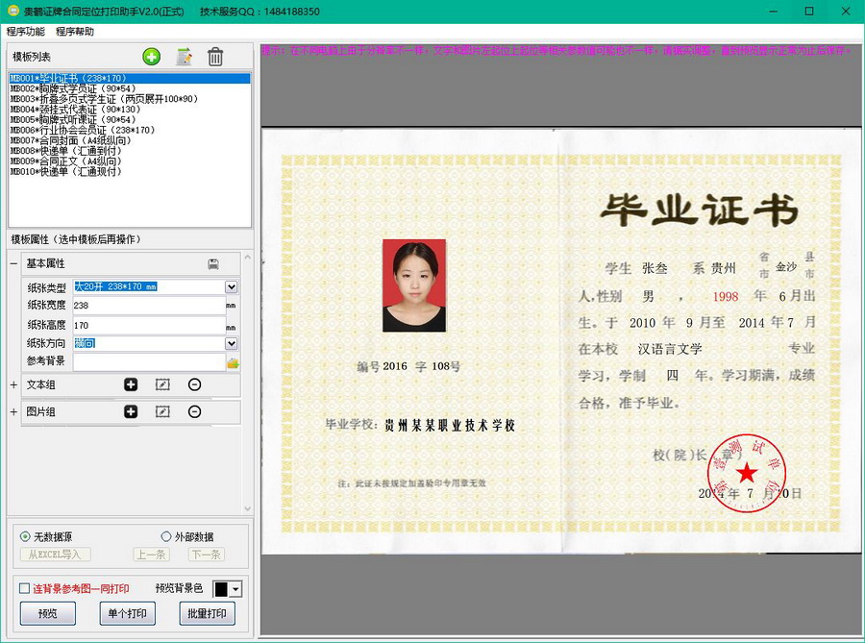Click properties panel scrollbar up arrow

(x=248, y=257)
